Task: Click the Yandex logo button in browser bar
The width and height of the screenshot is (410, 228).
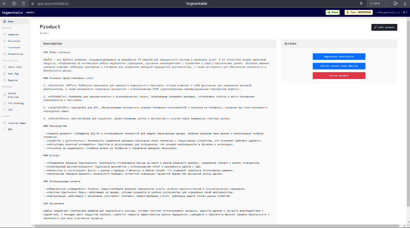Action: tap(14, 4)
